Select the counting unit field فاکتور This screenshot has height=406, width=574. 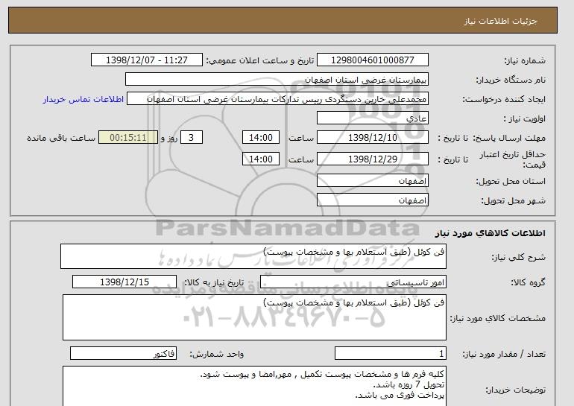pos(123,354)
